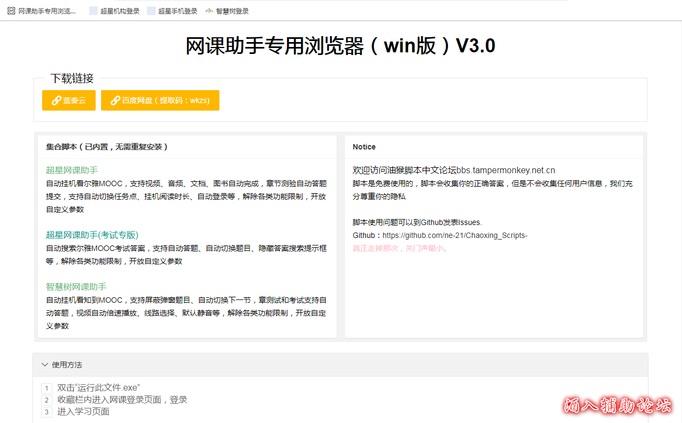Open the 智慧树登录 bookmark
Viewport: 682px width, 423px height.
tap(227, 11)
